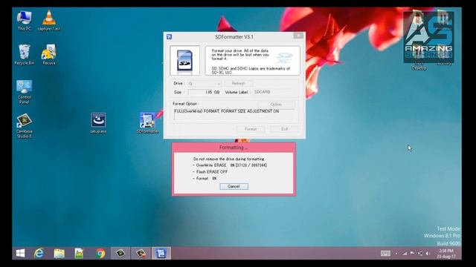Open the volume speaker tray icon
Image resolution: width=476 pixels, height=267 pixels.
pyautogui.click(x=428, y=254)
